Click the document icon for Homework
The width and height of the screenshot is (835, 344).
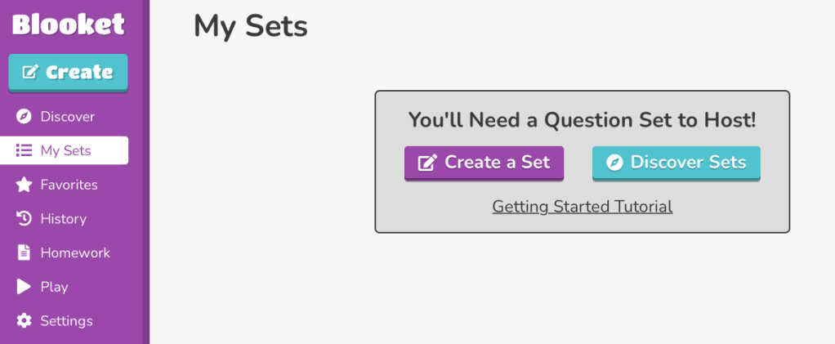pos(25,253)
